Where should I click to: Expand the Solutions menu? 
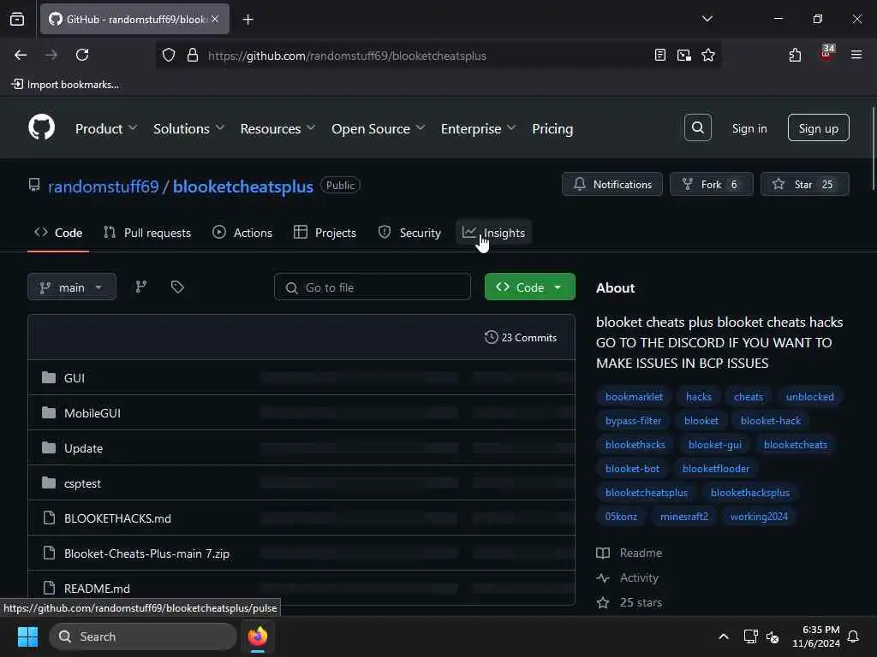coord(189,128)
